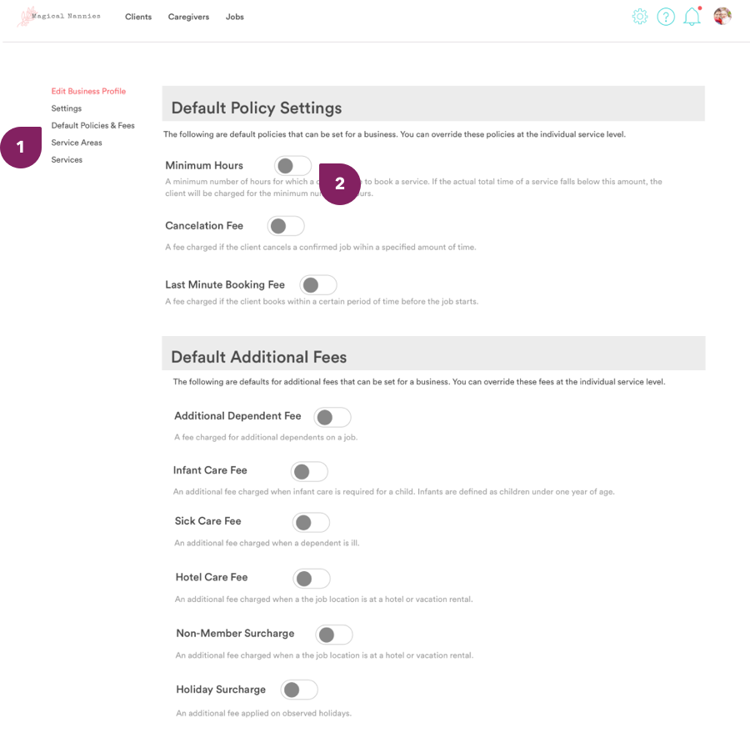The image size is (750, 748).
Task: Open Service Areas section
Action: [x=77, y=143]
